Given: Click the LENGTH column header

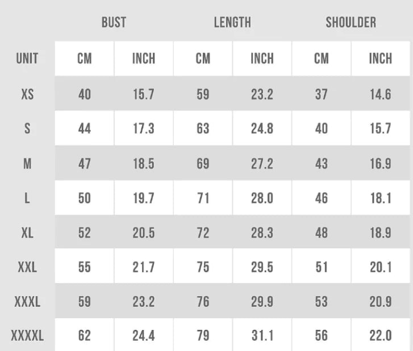Looking at the screenshot, I should click(x=232, y=23).
